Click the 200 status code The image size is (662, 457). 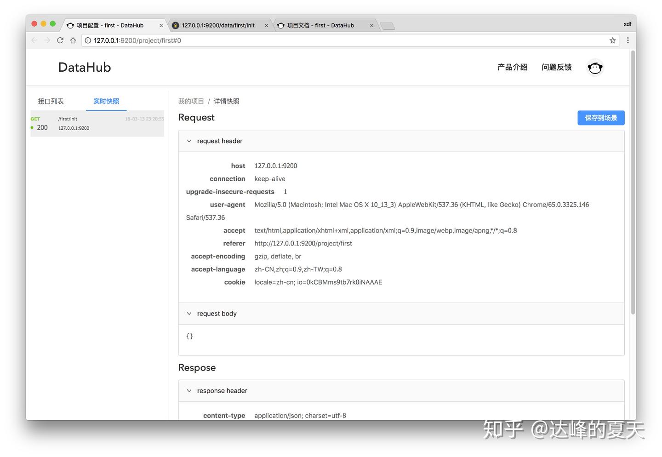[x=42, y=128]
